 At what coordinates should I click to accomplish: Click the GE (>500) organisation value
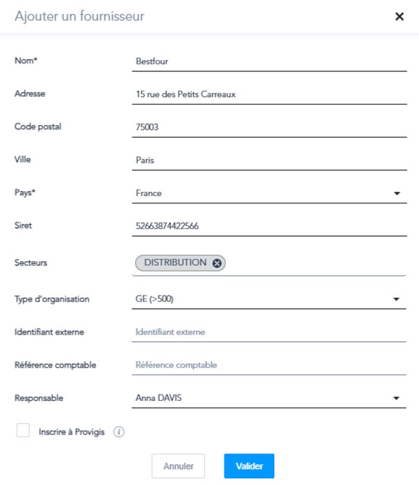pos(155,300)
